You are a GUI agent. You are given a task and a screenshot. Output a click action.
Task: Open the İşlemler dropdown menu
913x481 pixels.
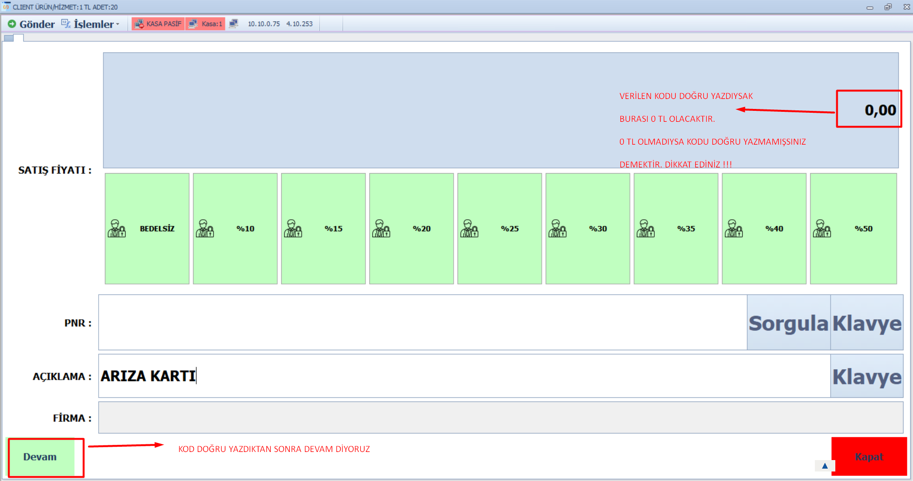91,24
